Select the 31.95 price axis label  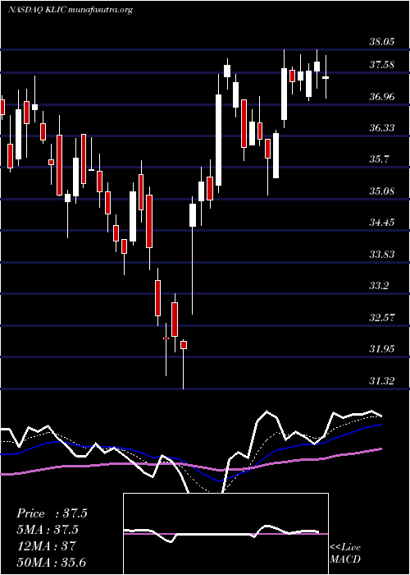pyautogui.click(x=382, y=348)
